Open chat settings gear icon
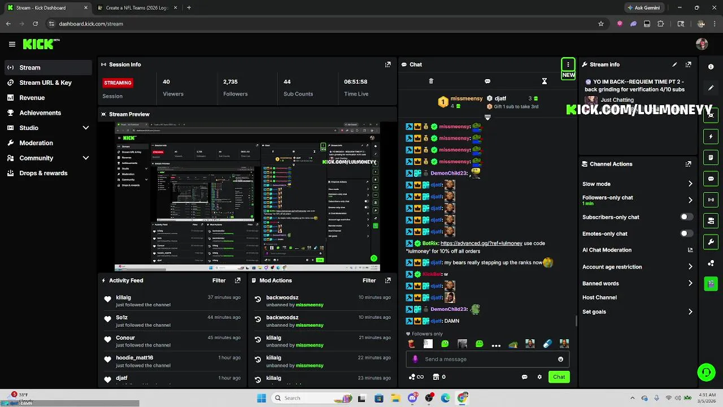 pos(539,377)
